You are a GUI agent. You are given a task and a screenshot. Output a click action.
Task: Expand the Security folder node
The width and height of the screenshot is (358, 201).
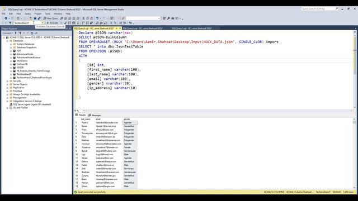click(7, 81)
